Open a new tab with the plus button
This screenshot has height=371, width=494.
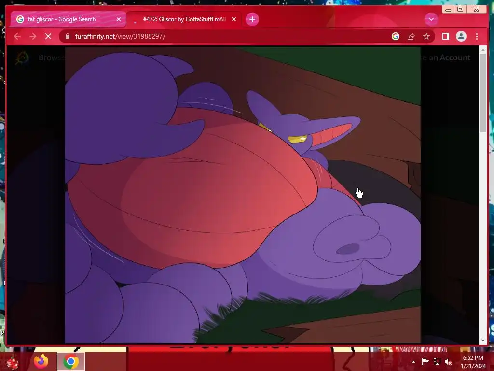click(x=252, y=19)
